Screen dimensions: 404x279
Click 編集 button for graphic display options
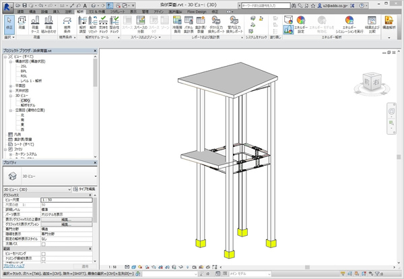point(67,224)
